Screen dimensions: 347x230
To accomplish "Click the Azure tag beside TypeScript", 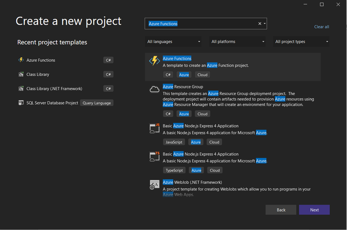I will click(196, 170).
